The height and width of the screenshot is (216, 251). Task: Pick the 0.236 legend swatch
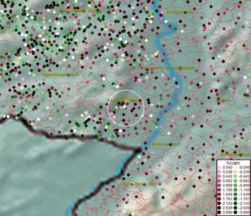tap(219, 172)
